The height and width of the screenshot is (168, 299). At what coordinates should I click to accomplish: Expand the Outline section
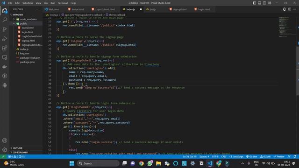pyautogui.click(x=26, y=148)
